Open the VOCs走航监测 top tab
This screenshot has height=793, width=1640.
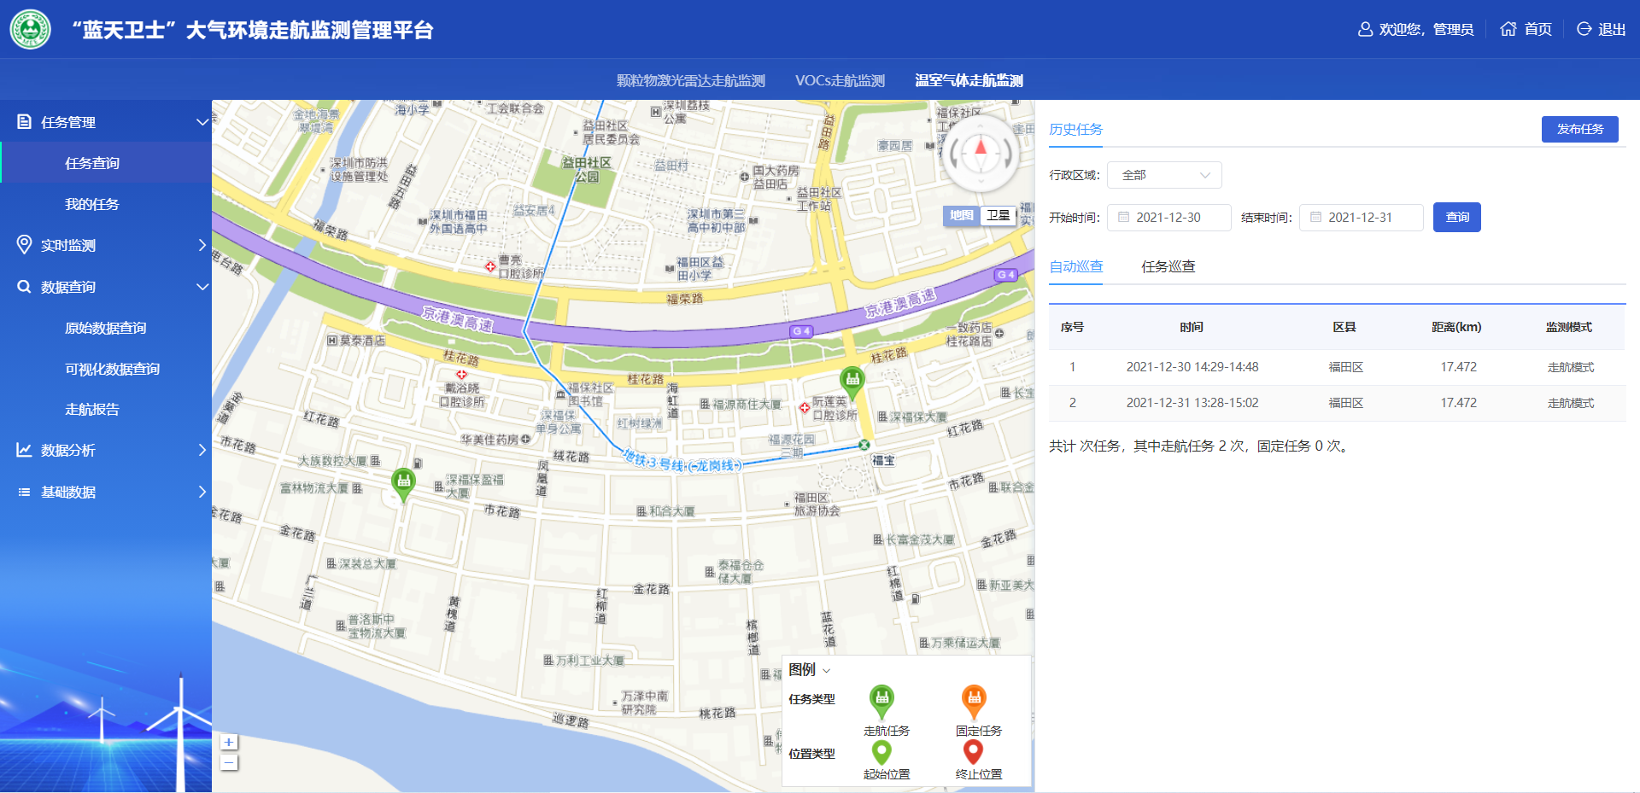(840, 81)
